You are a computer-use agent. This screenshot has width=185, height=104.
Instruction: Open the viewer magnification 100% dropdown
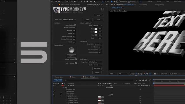pos(113,74)
